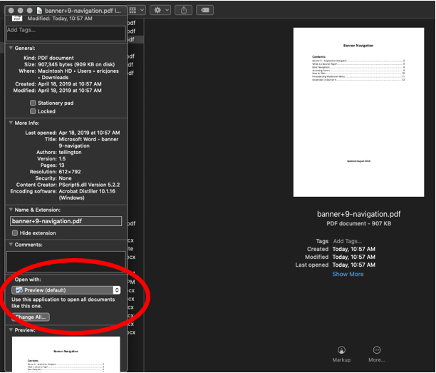
Task: Click the Share toolbar icon
Action: pyautogui.click(x=184, y=10)
